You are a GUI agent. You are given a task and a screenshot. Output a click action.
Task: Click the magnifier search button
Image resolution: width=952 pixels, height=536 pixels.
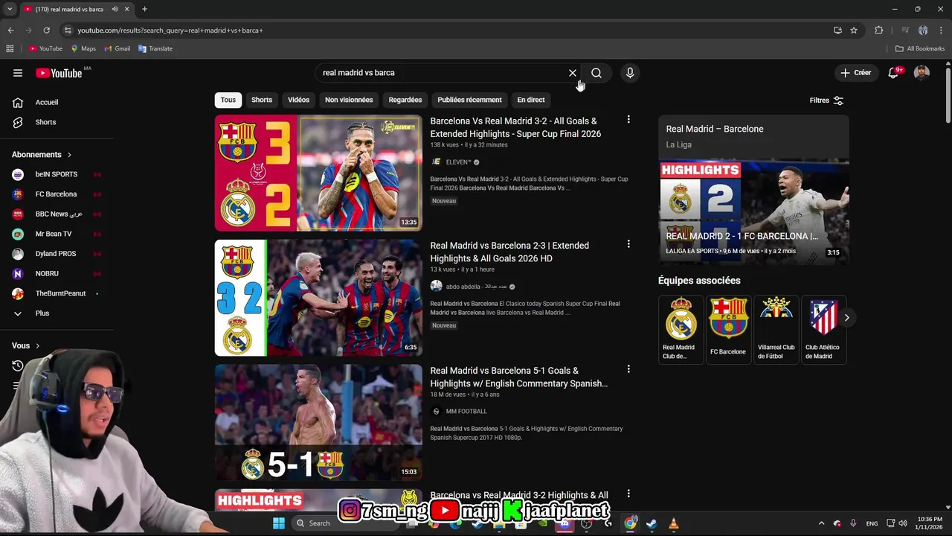point(596,73)
